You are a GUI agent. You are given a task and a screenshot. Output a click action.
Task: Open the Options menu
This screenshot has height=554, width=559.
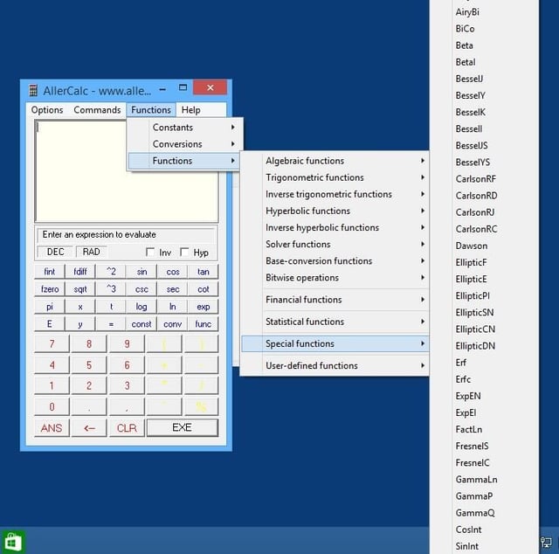pos(47,110)
